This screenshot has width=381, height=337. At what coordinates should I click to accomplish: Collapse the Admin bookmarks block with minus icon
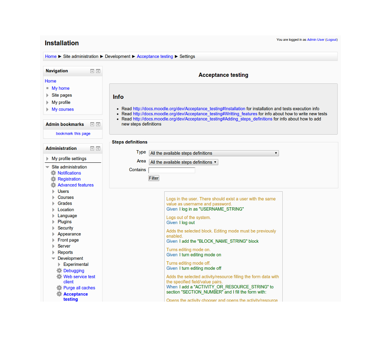92,124
